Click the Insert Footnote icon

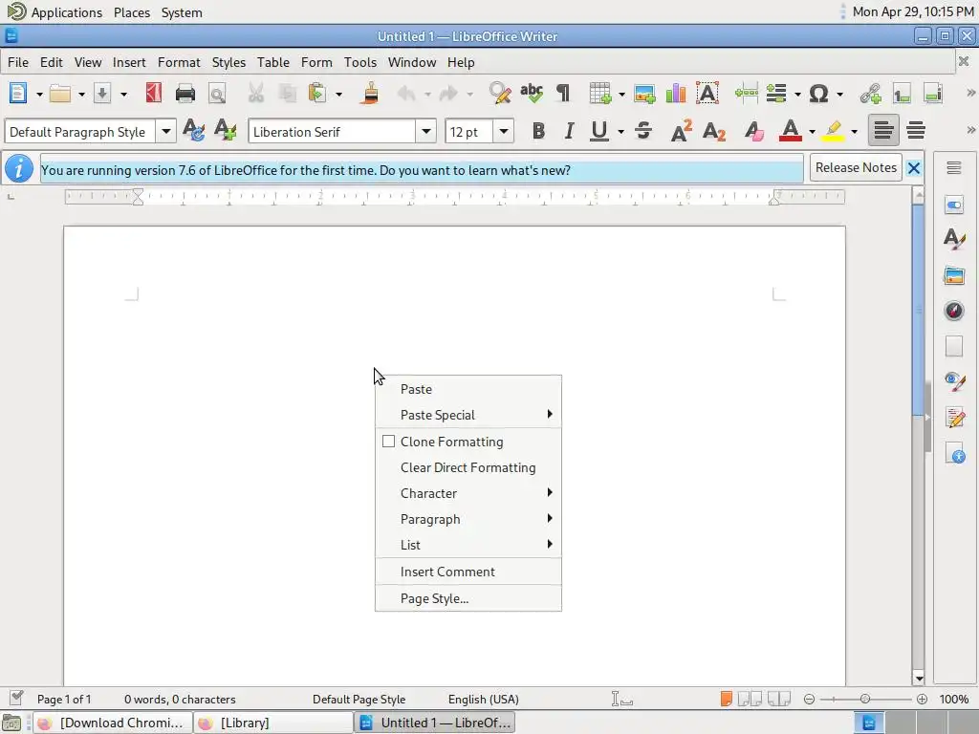click(x=902, y=94)
